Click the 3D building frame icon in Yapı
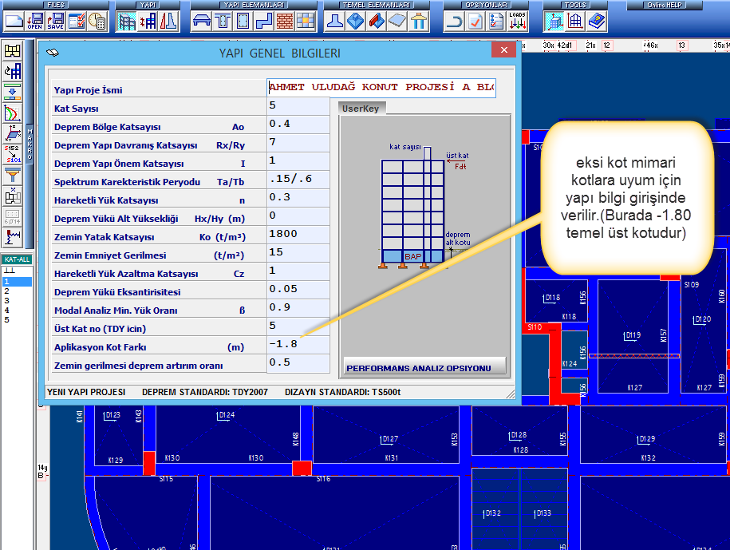This screenshot has width=730, height=550. [x=127, y=22]
